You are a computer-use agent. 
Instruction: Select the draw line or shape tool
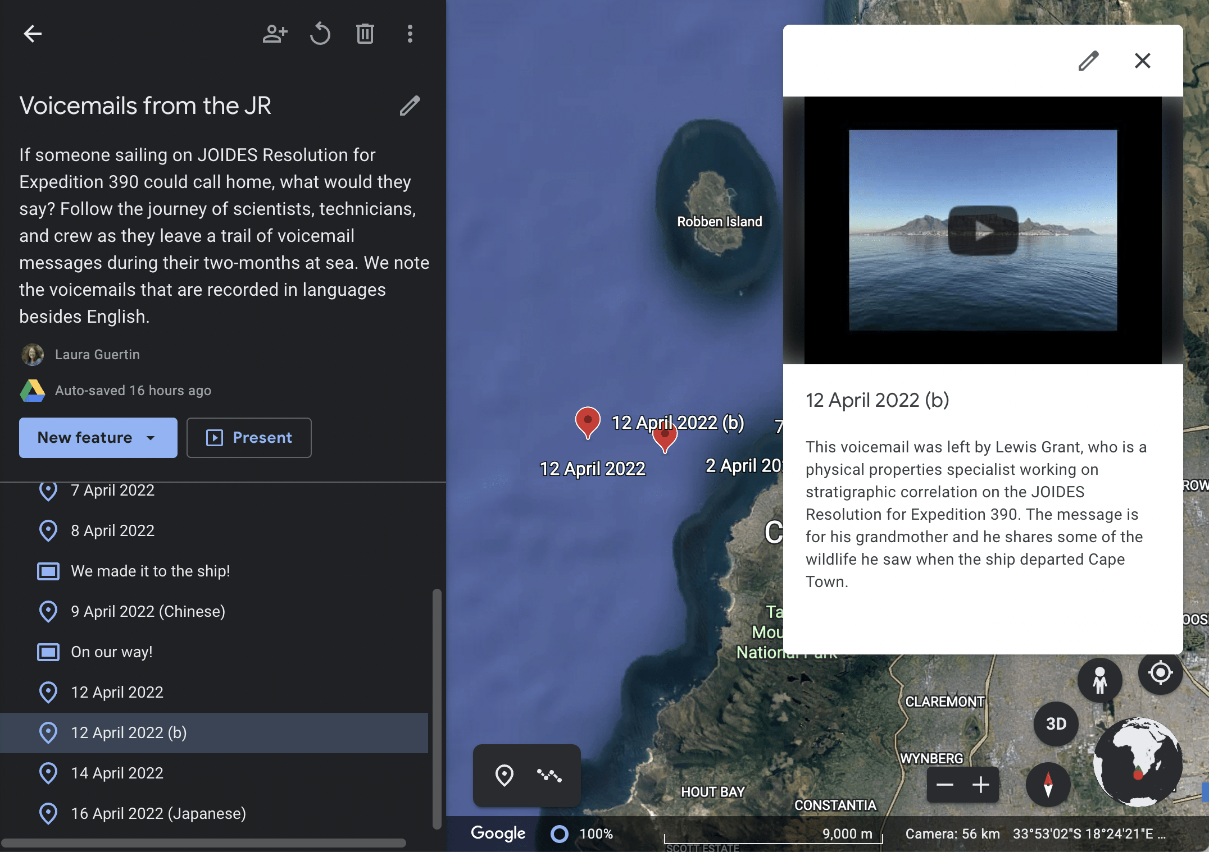click(549, 776)
